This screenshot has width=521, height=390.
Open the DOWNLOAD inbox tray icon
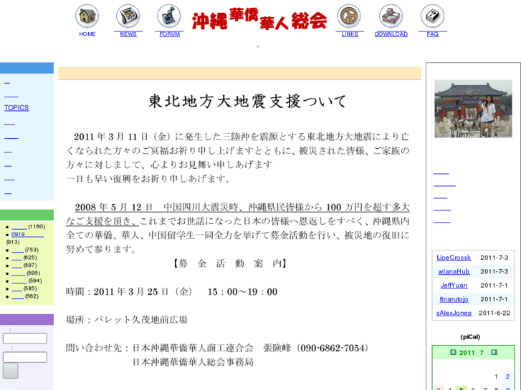point(391,16)
